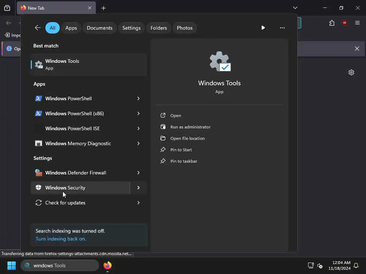The image size is (366, 274).
Task: Click Turn indexing back on link
Action: pos(61,239)
